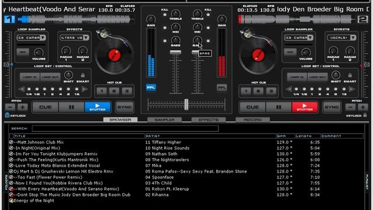The height and width of the screenshot is (210, 373).
Task: Toggle deck 1 keylock
Action: pyautogui.click(x=7, y=116)
